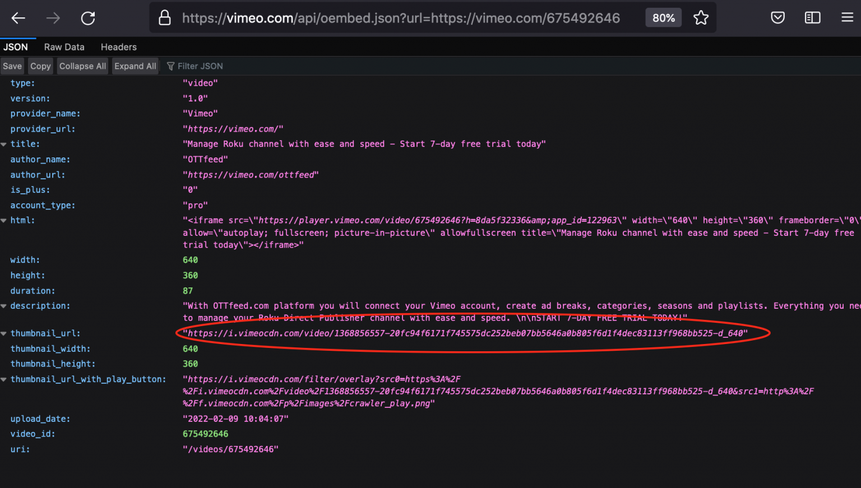Click the padlock icon in the address bar
861x488 pixels.
click(164, 17)
